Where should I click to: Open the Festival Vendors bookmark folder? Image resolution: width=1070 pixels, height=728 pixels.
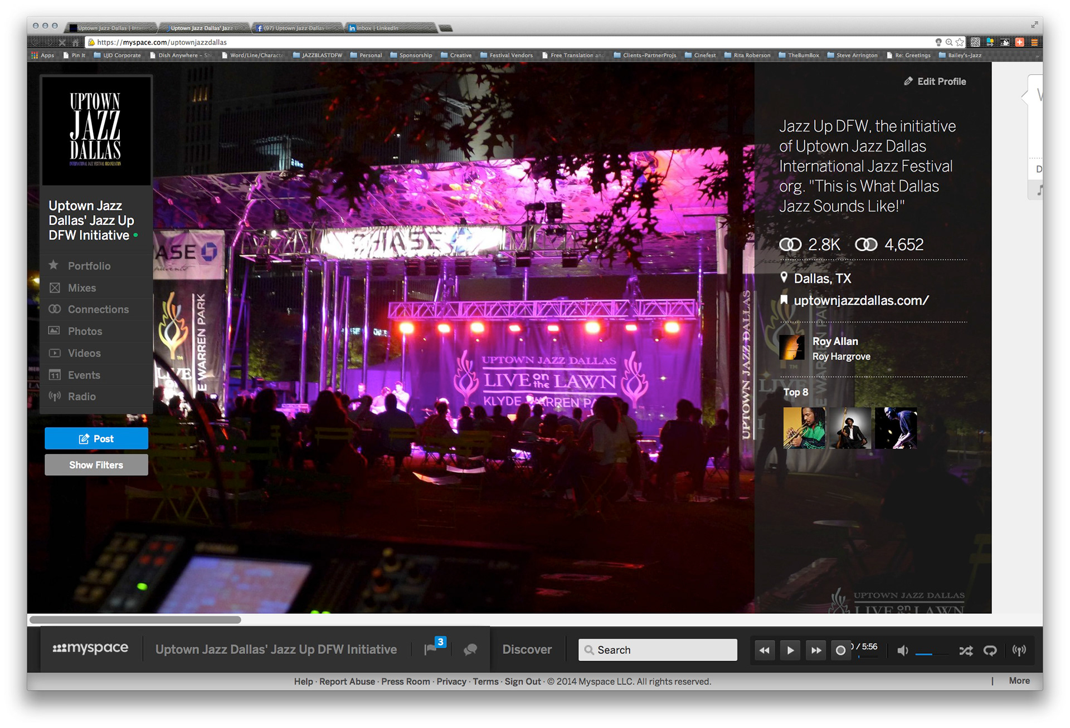pos(507,55)
